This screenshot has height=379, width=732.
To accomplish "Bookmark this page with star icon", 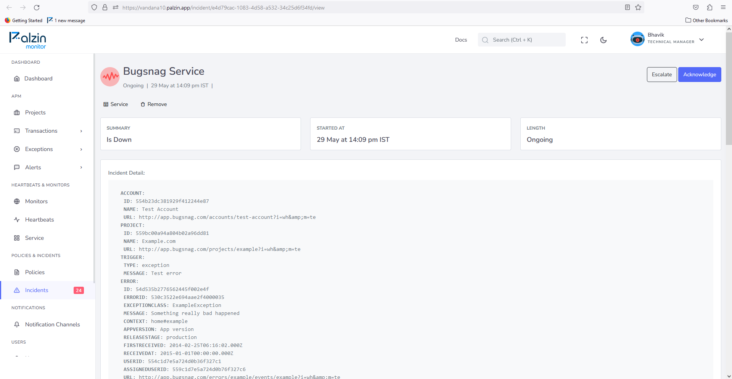I will 638,7.
